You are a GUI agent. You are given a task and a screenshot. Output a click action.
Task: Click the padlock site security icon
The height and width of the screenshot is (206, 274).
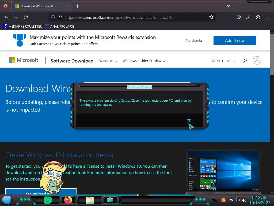[x=60, y=17]
